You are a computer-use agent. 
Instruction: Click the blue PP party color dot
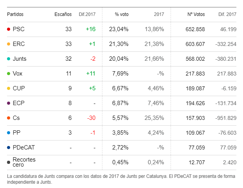coord(9,133)
